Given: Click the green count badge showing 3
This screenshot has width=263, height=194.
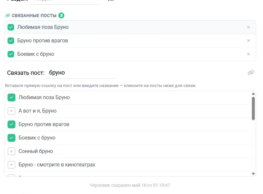Looking at the screenshot, I should coord(61,15).
